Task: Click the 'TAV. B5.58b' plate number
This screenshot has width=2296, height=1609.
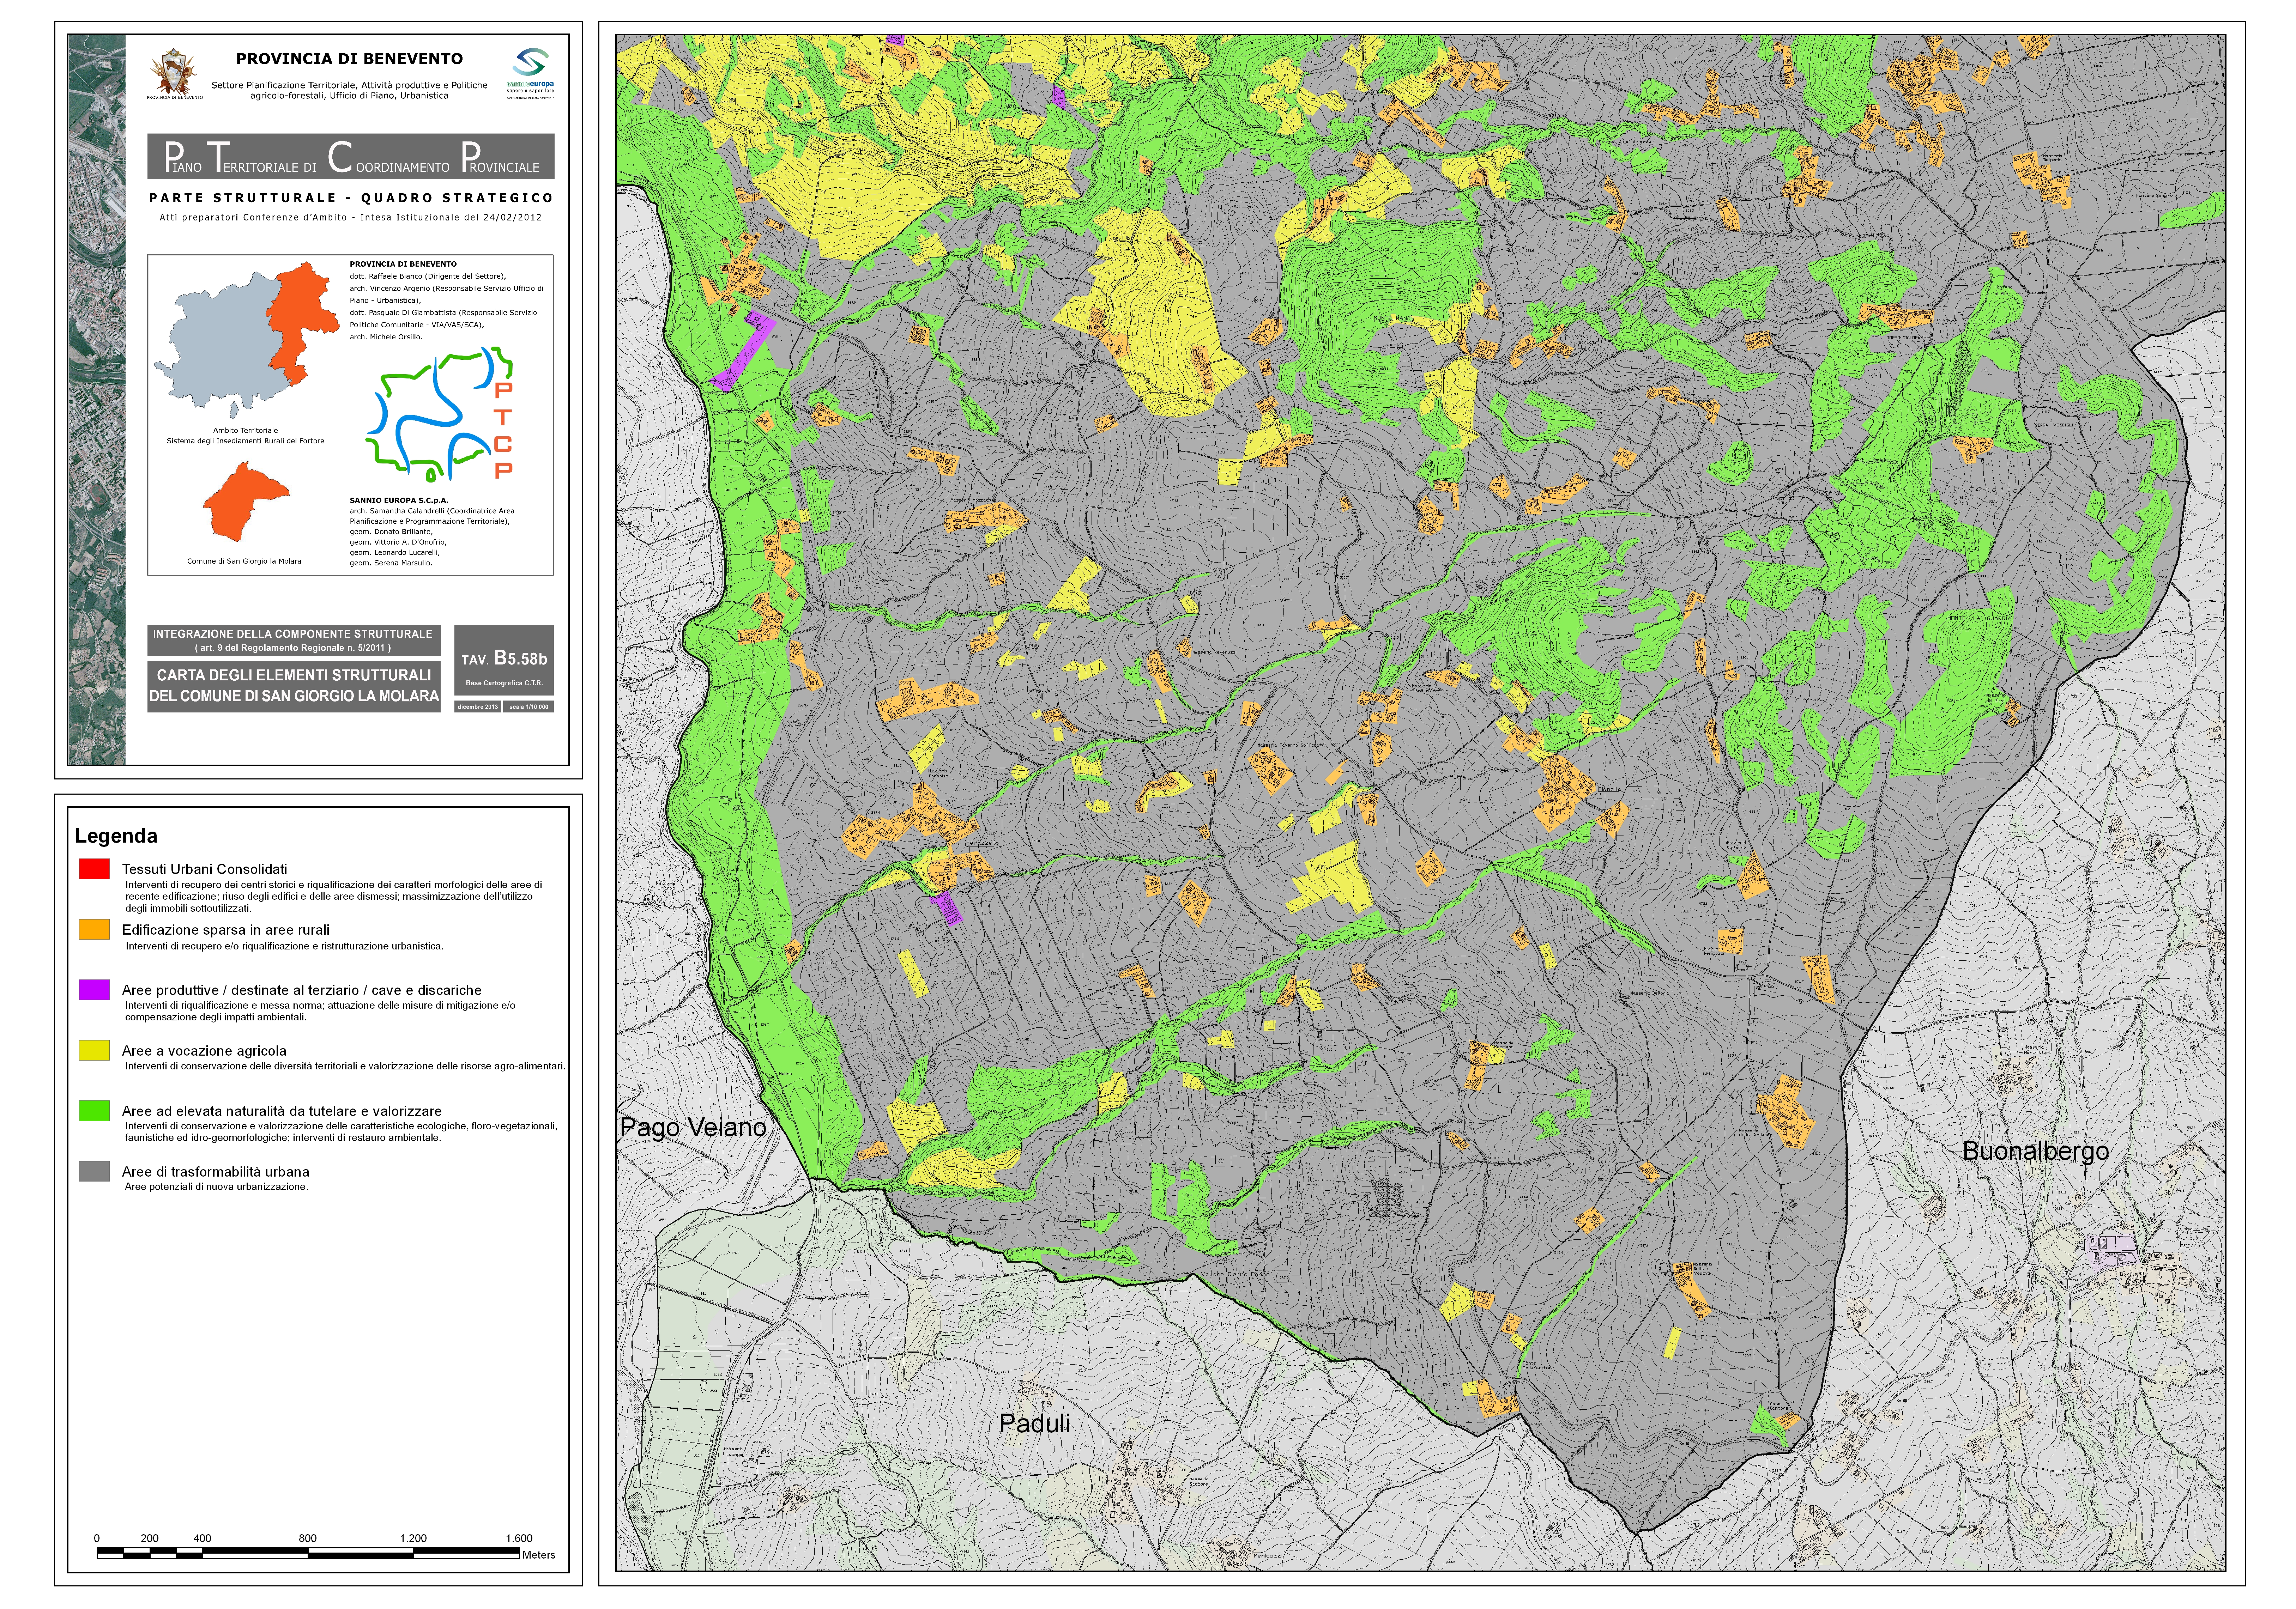Action: click(x=504, y=659)
